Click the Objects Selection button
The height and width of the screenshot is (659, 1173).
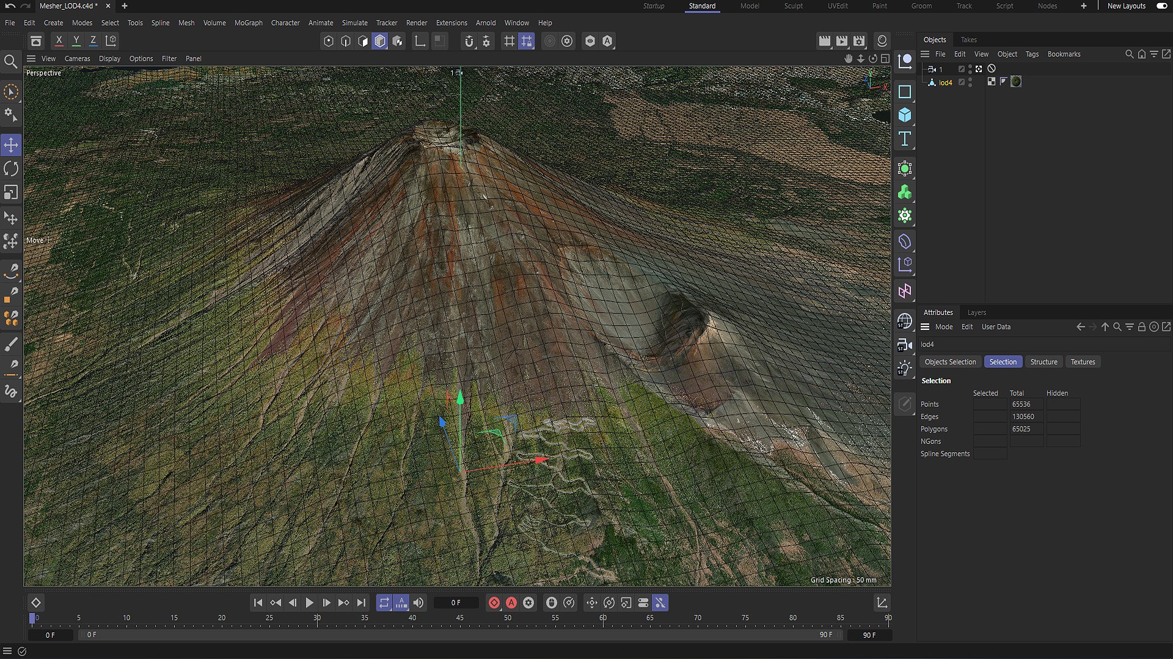point(950,362)
